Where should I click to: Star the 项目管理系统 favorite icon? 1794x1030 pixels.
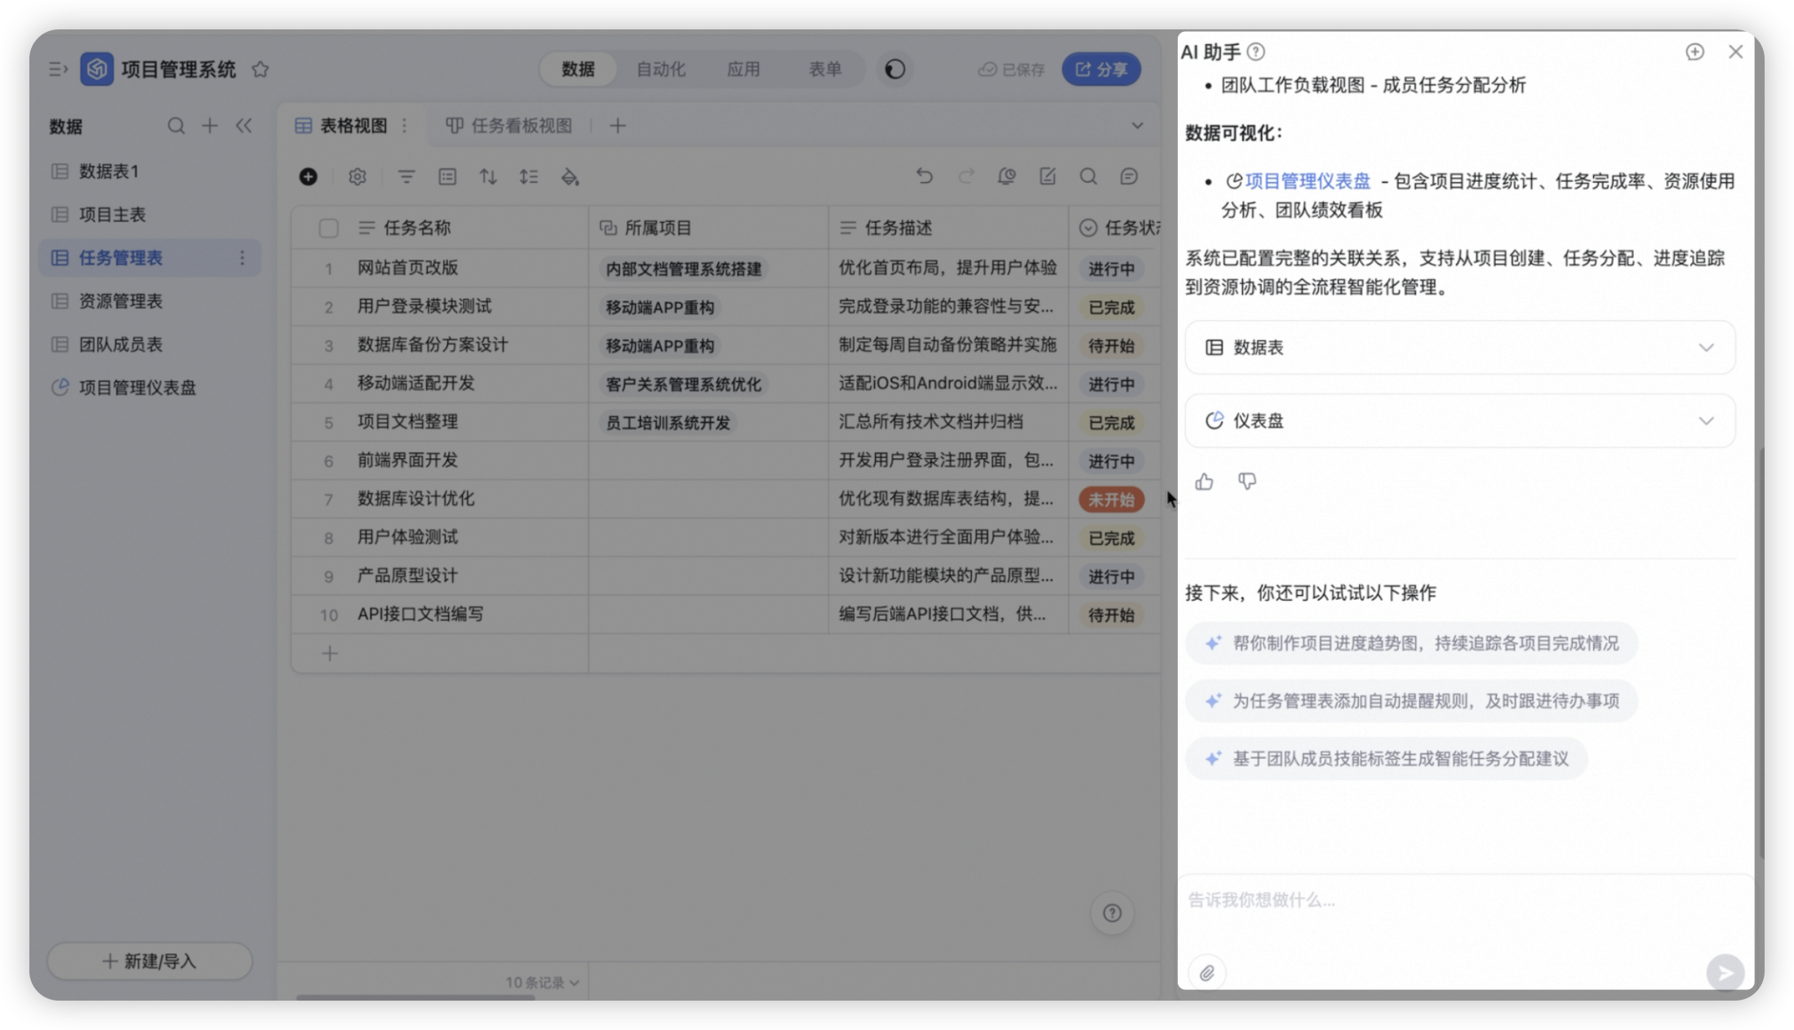[260, 69]
